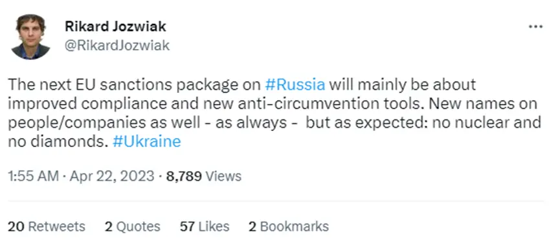
Task: Click the phrase "as always" in the tweet
Action: click(251, 123)
